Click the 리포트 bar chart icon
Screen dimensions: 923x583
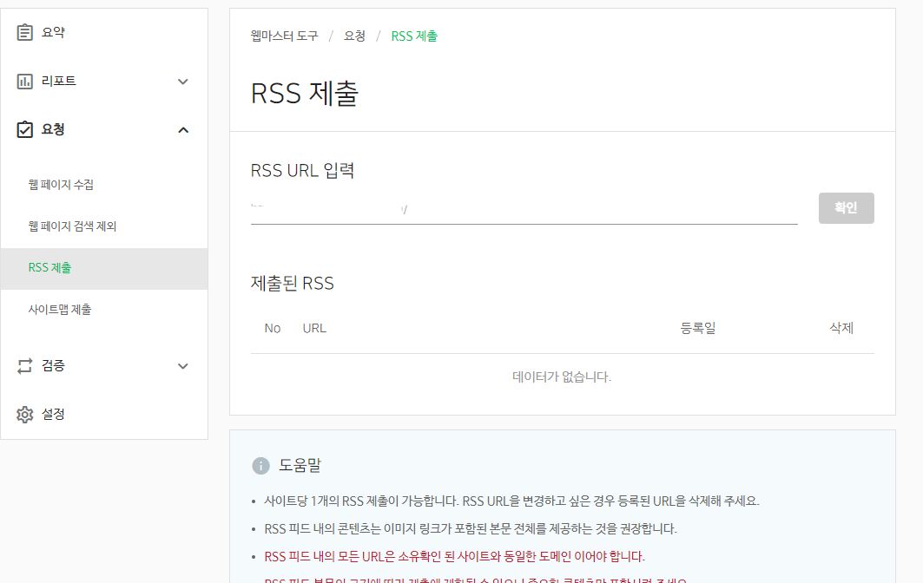27,81
